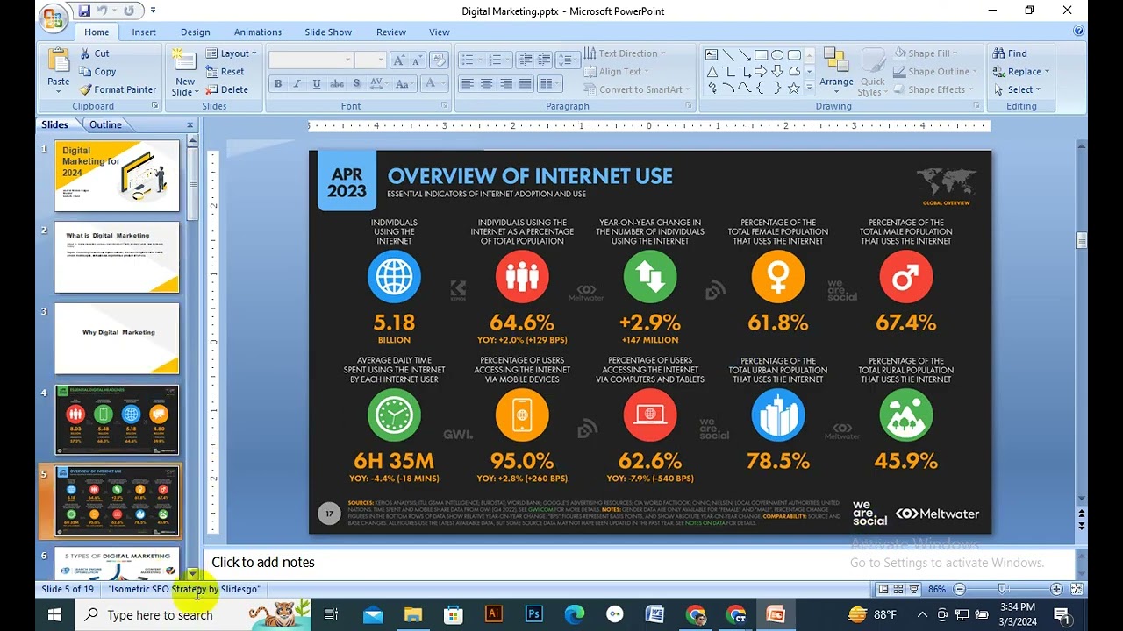Align text left
The width and height of the screenshot is (1123, 631).
tap(467, 84)
